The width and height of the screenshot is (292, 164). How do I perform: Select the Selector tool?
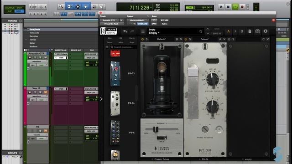click(x=78, y=6)
